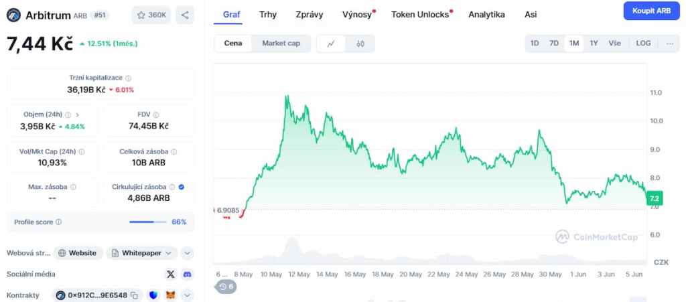
Task: Open the X (Twitter) social link
Action: click(171, 274)
